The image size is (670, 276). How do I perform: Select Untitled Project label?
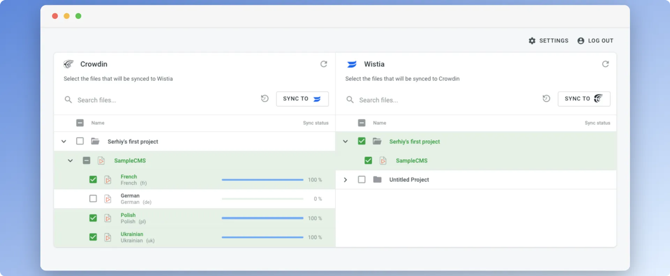pyautogui.click(x=409, y=180)
